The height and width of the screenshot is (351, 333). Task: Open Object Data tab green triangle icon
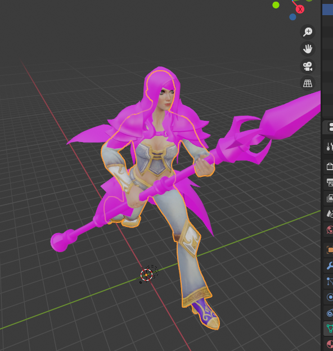329,329
